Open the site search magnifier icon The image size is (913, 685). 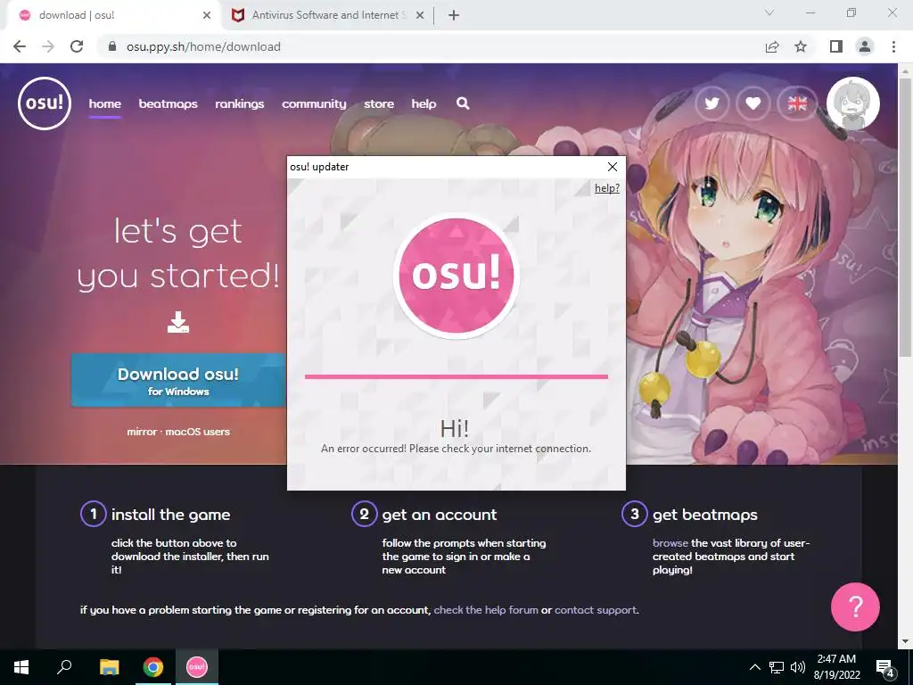coord(463,103)
